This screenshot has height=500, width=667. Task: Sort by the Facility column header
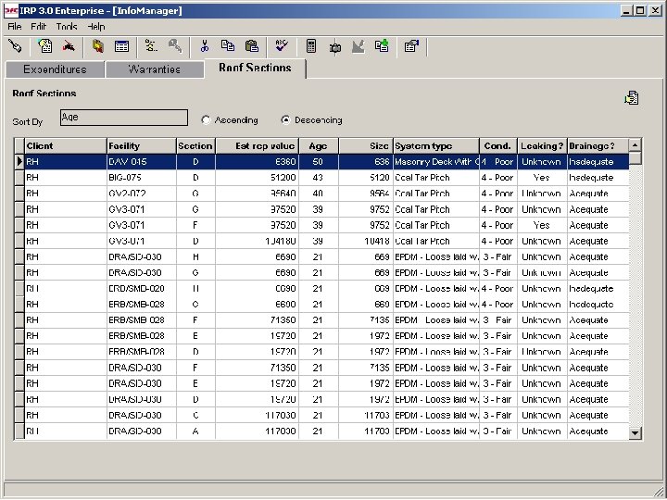coord(141,146)
